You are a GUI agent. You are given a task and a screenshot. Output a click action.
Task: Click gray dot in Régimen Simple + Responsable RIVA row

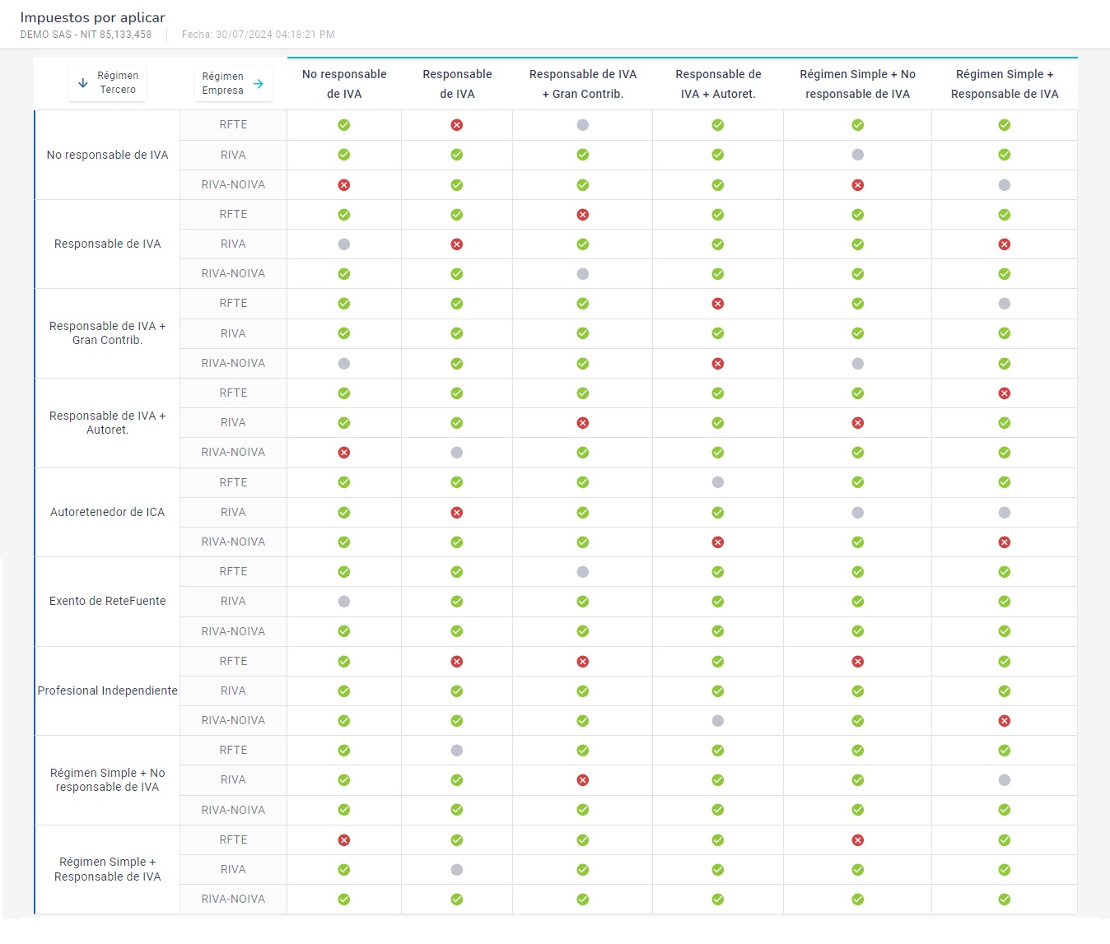pyautogui.click(x=457, y=869)
